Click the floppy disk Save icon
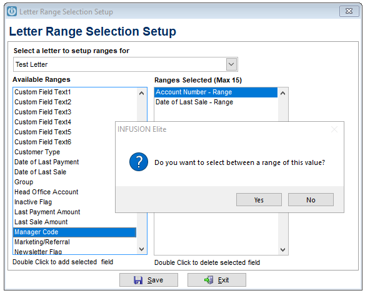The image size is (365, 293). point(138,280)
